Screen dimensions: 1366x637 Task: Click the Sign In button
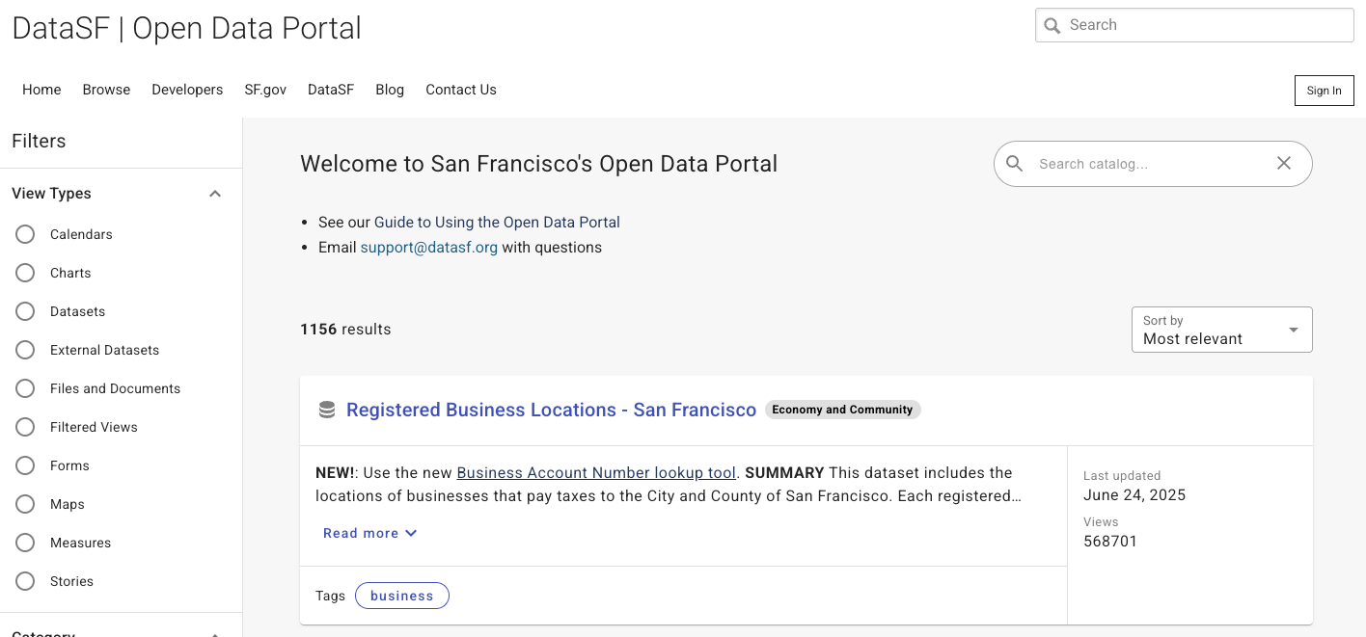pyautogui.click(x=1324, y=91)
